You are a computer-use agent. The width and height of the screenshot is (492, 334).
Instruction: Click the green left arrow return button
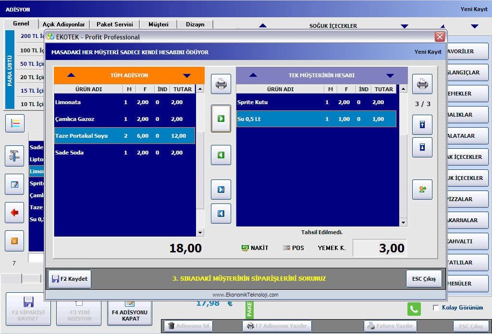point(221,155)
